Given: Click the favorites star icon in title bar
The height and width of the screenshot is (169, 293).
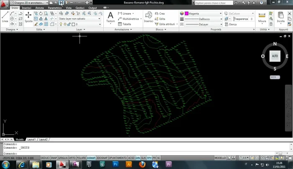Looking at the screenshot, I should [x=254, y=3].
